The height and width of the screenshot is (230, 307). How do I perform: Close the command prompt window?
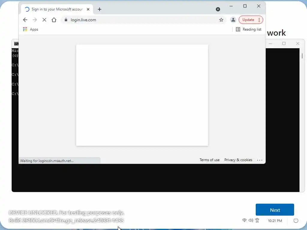[x=298, y=43]
